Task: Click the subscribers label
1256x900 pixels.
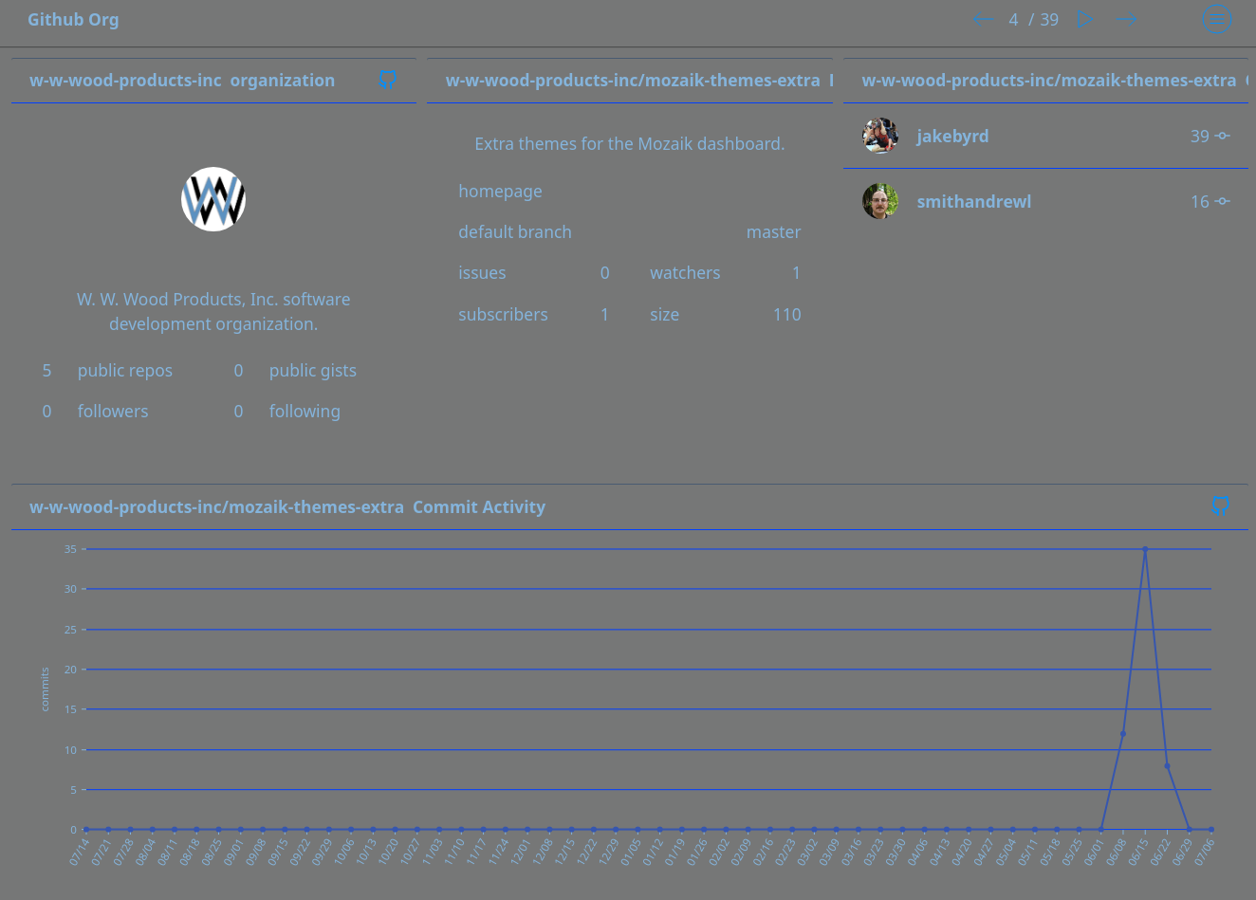Action: coord(503,315)
